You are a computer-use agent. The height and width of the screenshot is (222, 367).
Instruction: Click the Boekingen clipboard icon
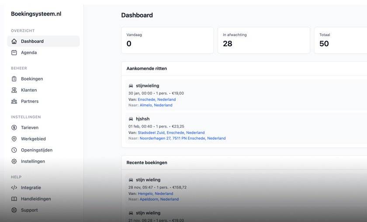(x=14, y=79)
